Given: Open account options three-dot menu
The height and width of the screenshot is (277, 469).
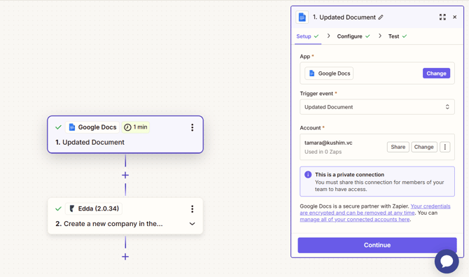Looking at the screenshot, I should (444, 147).
